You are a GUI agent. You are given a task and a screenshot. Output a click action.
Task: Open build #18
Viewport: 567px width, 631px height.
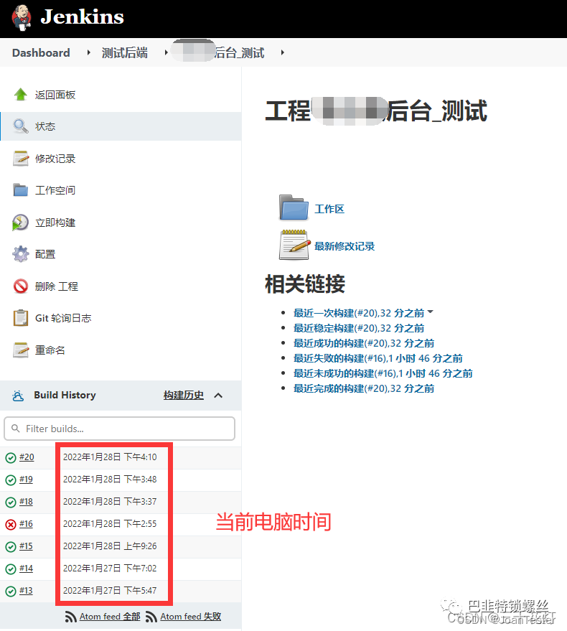point(26,502)
